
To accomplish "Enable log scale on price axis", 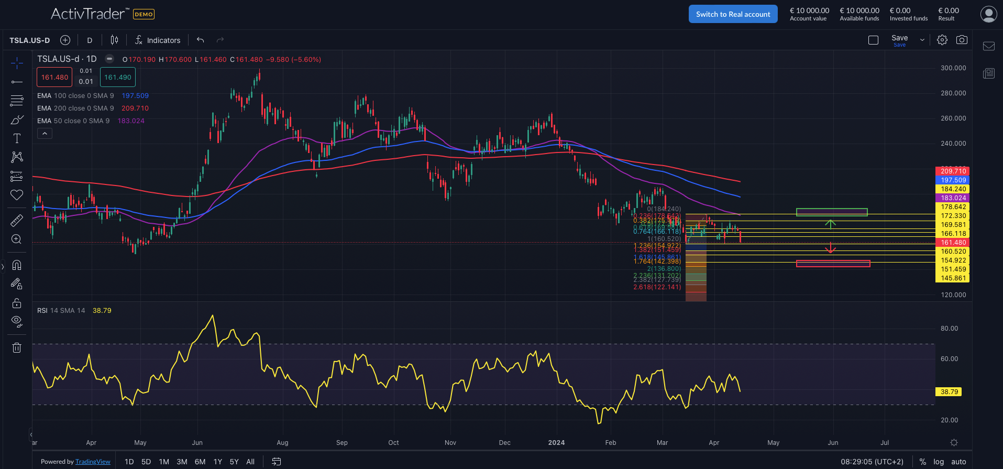I will [x=939, y=462].
